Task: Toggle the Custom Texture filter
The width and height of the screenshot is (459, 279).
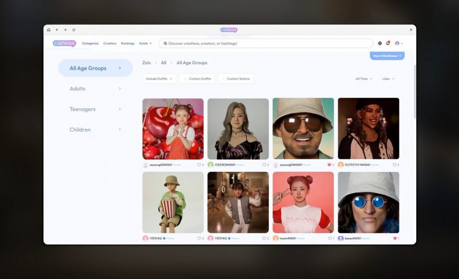Action: tap(236, 79)
